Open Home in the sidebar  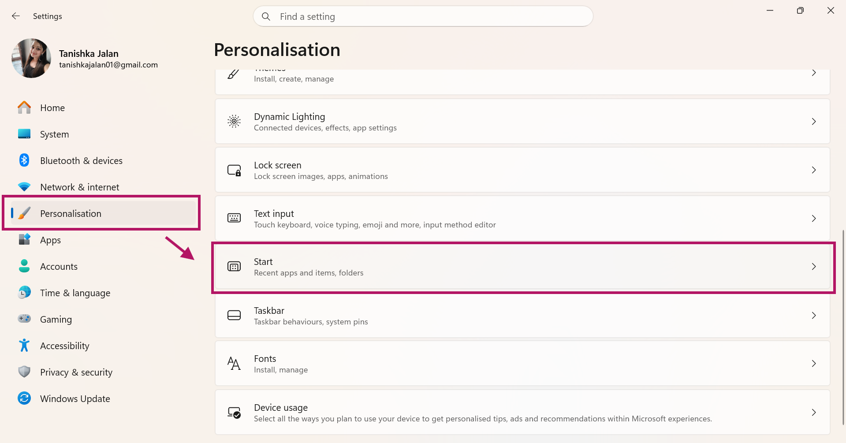[x=103, y=108]
